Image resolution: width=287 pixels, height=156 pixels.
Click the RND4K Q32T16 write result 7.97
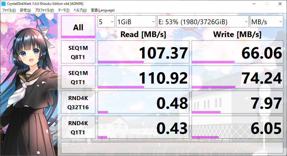[x=237, y=102]
